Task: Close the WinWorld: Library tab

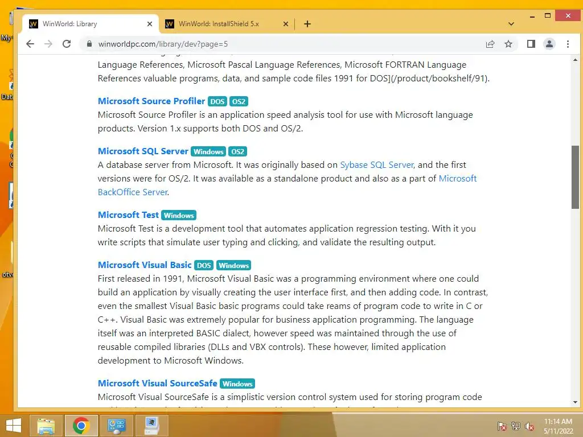Action: pos(150,24)
